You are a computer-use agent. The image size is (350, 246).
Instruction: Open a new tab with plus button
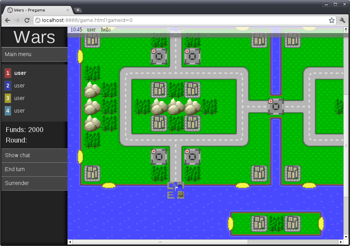pyautogui.click(x=78, y=10)
